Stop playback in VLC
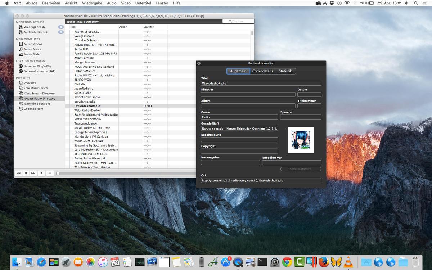This screenshot has width=432, height=270. pos(41,173)
